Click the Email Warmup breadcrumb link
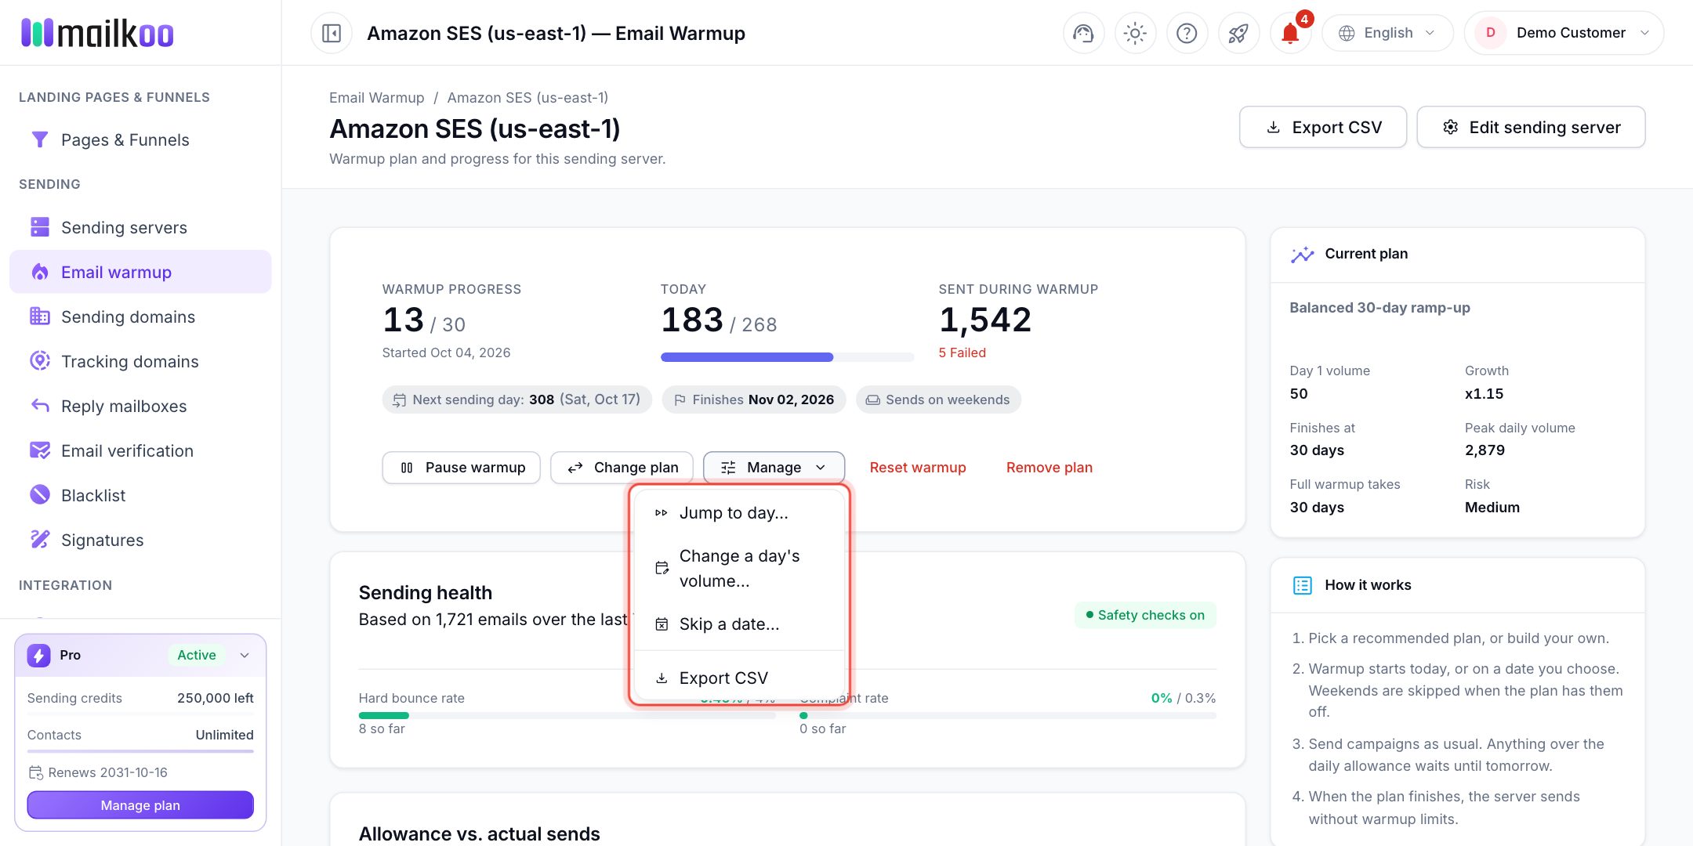The width and height of the screenshot is (1693, 846). 376,97
